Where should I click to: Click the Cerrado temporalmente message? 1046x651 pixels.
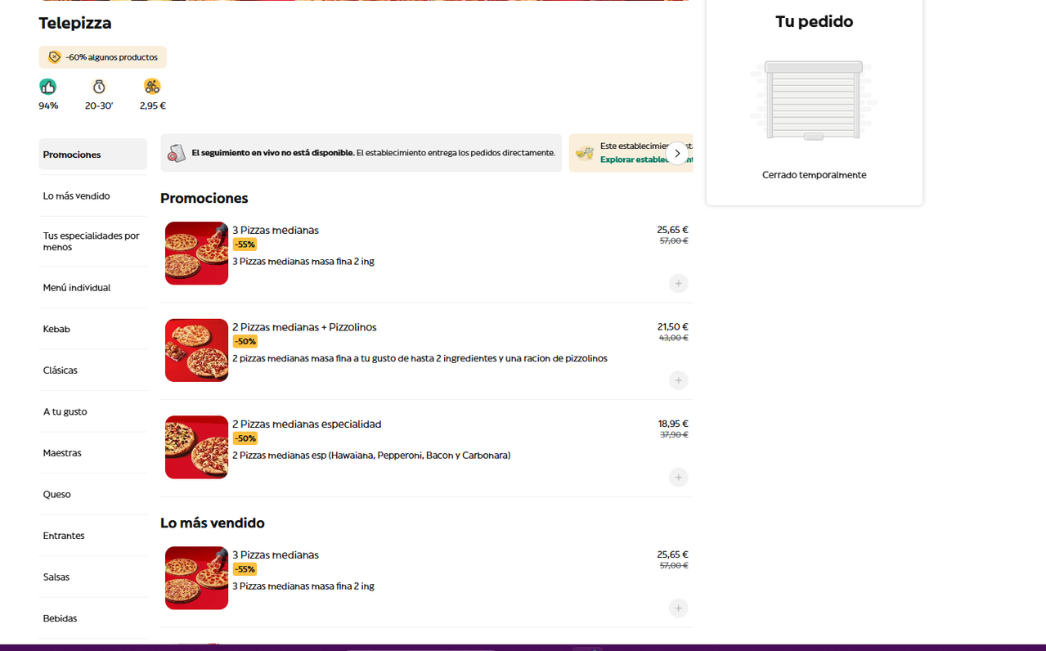814,175
